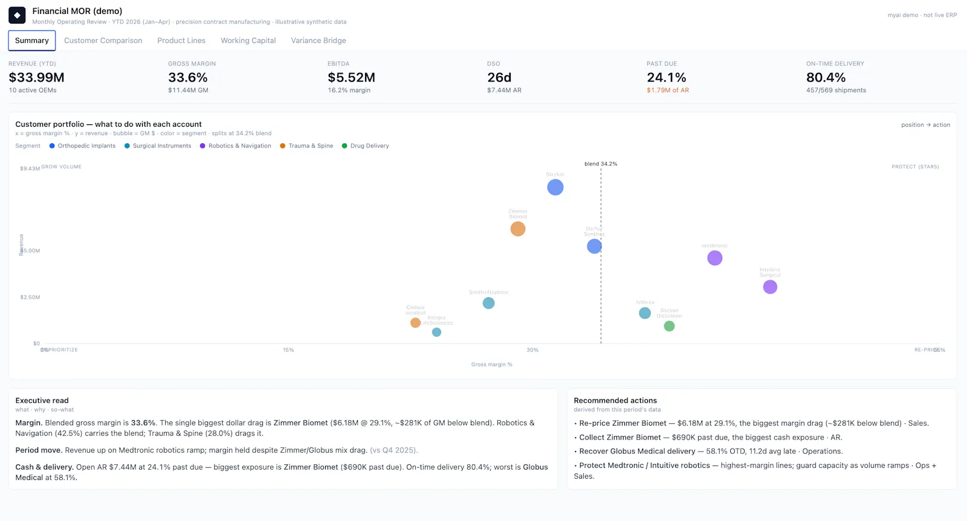Image resolution: width=967 pixels, height=521 pixels.
Task: Click the Stryker bubble in the chart
Action: [x=555, y=187]
